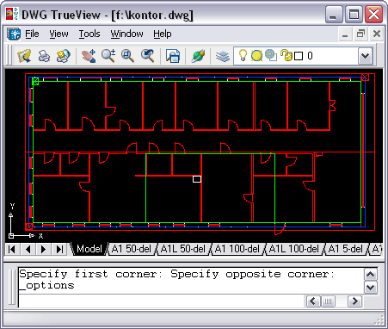Minimize the inner kontor.dwg document window

[x=345, y=34]
